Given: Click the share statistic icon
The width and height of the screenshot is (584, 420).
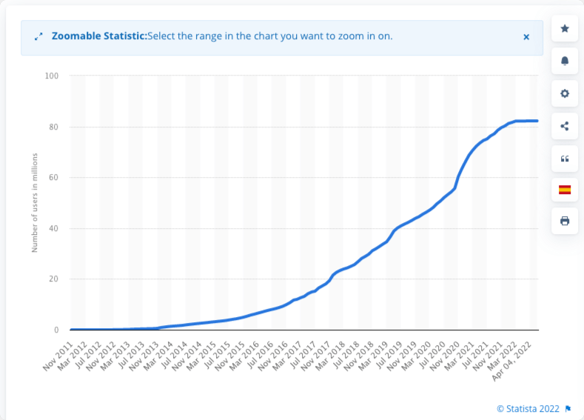Looking at the screenshot, I should coord(565,126).
